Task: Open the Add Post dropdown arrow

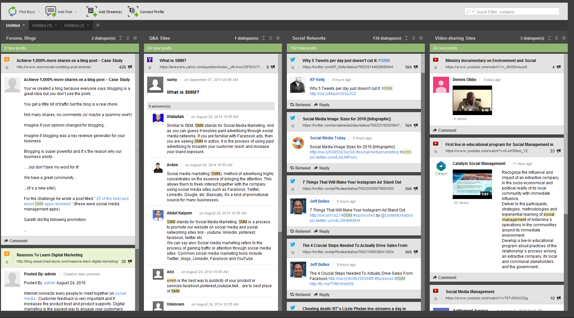Action: point(76,12)
